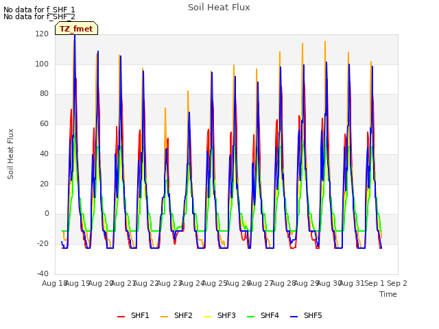Click the Aug 30 x-axis date label

329,283
